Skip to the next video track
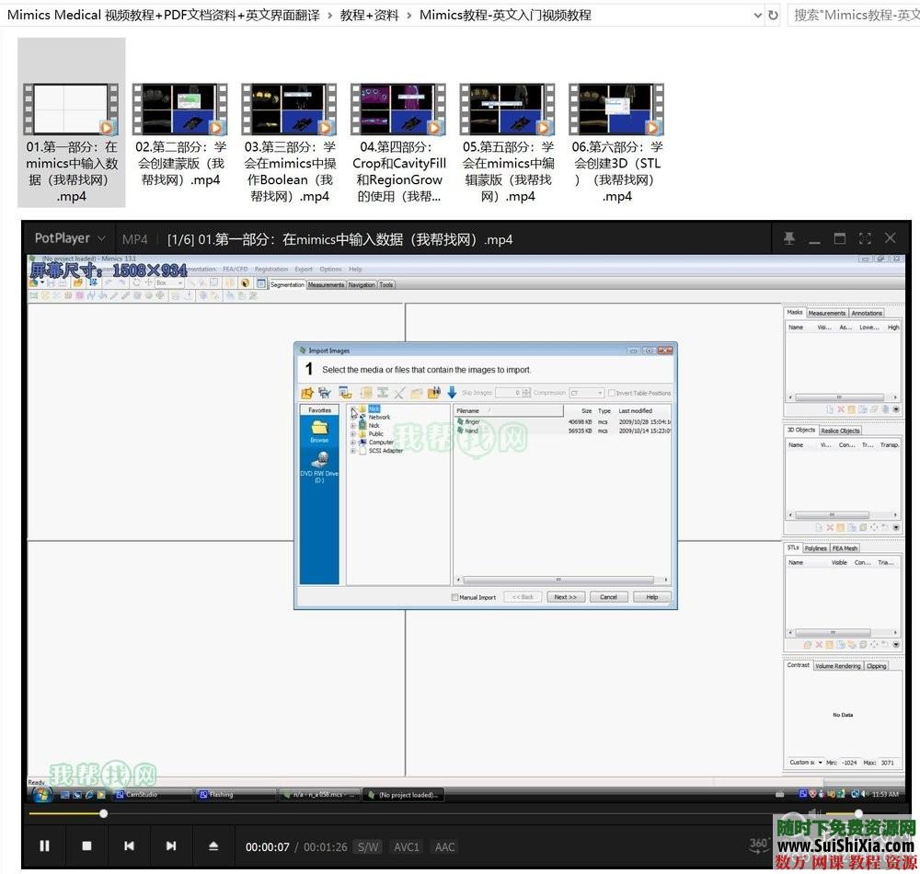920x874 pixels. [x=171, y=845]
